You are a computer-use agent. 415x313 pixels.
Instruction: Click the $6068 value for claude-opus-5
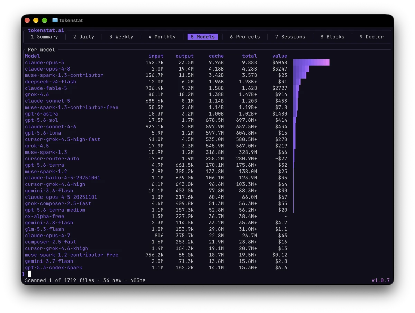[279, 63]
